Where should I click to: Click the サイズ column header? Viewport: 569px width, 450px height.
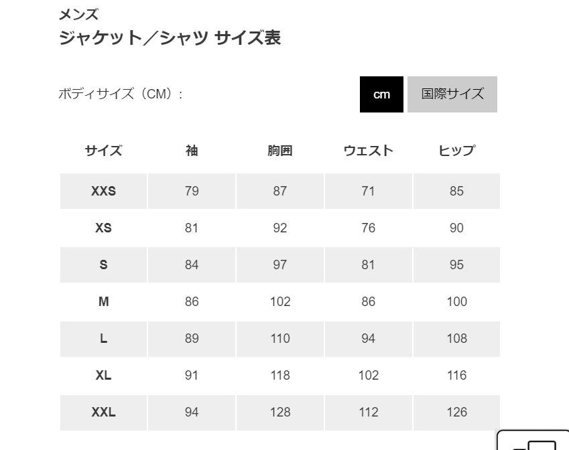[103, 151]
